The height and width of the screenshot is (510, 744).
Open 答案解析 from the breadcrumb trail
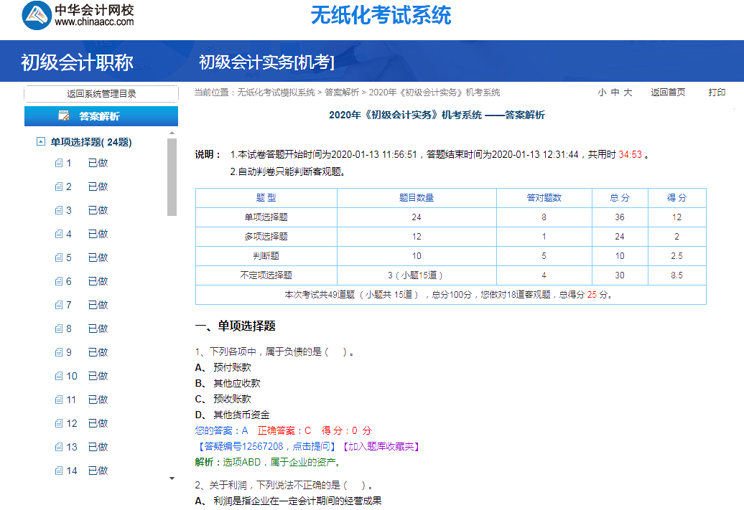click(343, 92)
